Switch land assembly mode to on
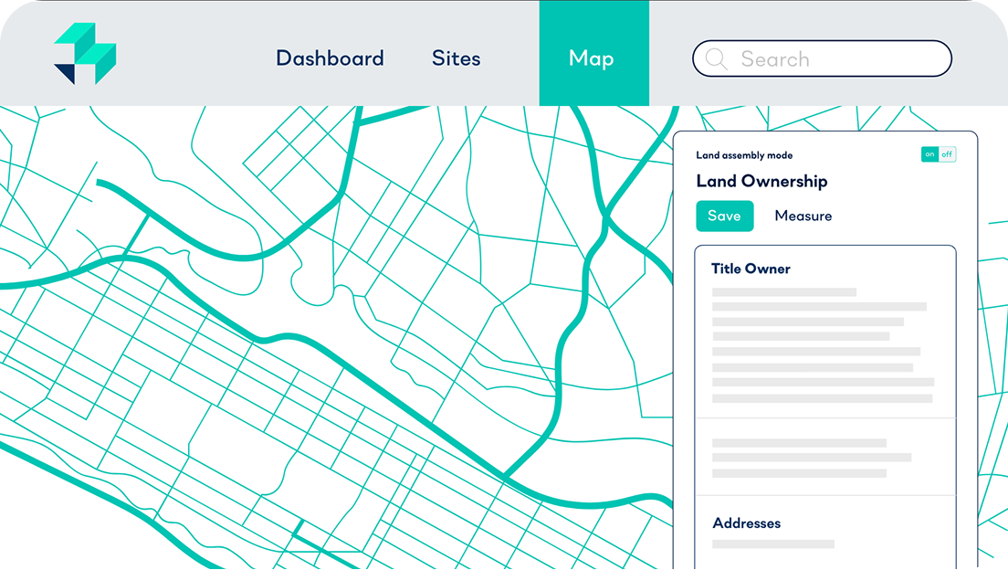Screen dimensions: 1008x570 (x=929, y=154)
